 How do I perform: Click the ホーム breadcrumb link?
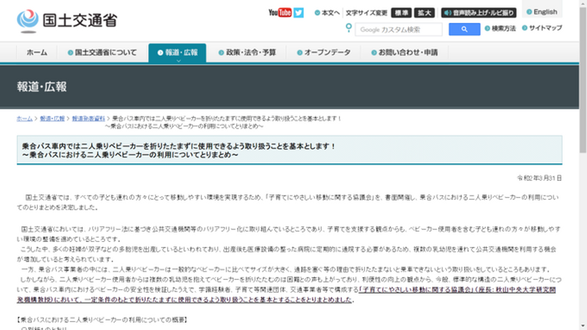(24, 118)
